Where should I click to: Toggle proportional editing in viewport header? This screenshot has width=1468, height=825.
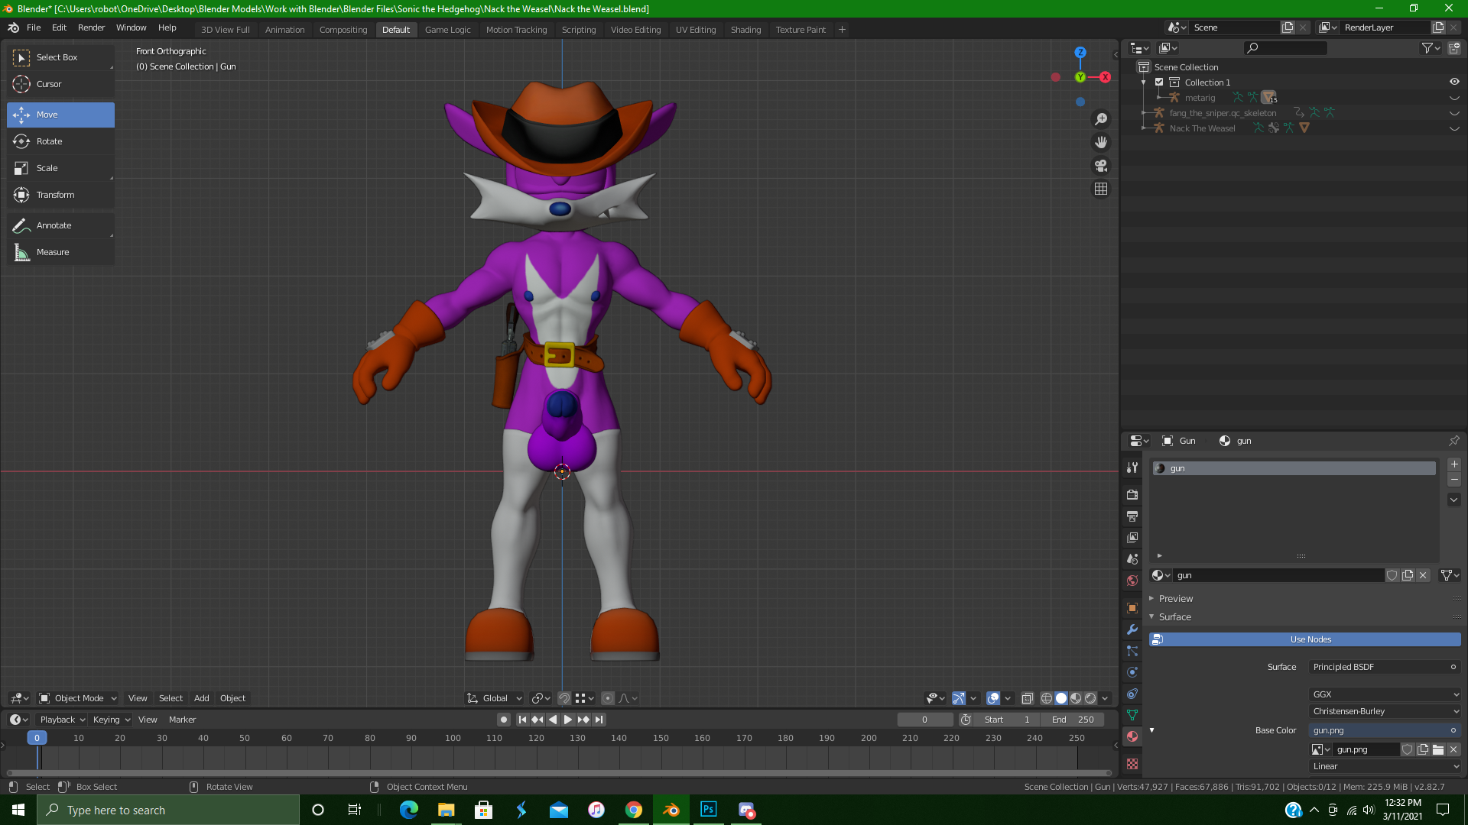(x=608, y=698)
